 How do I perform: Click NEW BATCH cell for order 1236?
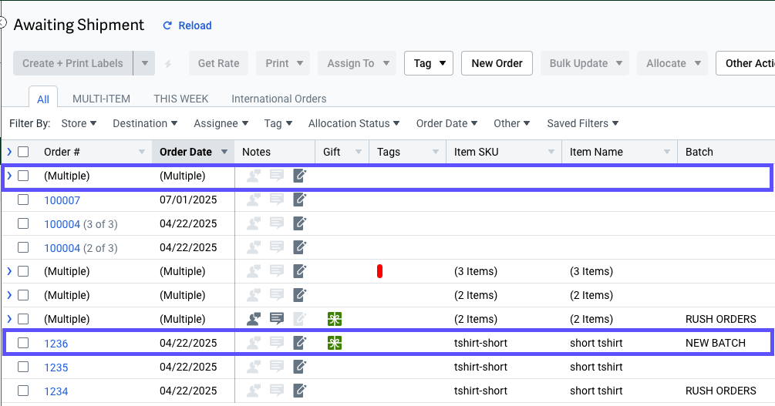click(715, 343)
